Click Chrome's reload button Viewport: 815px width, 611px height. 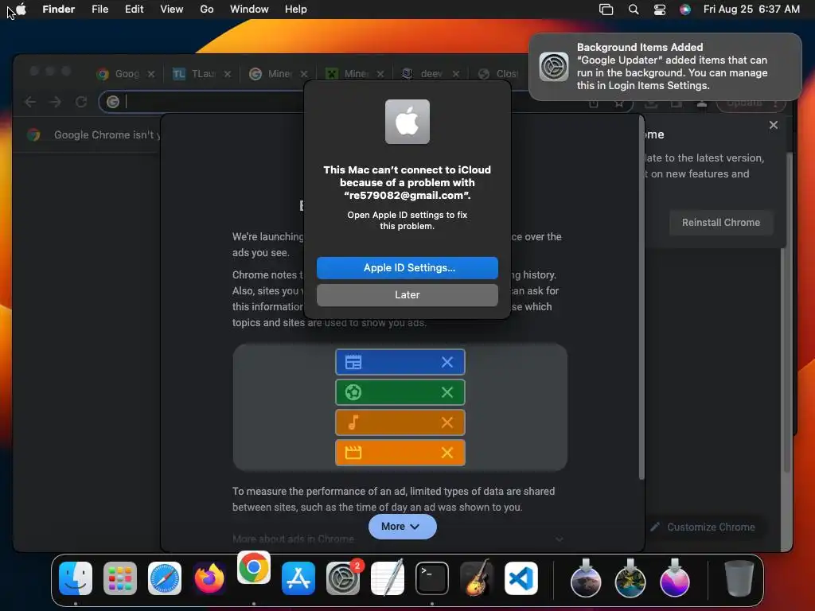click(x=81, y=102)
